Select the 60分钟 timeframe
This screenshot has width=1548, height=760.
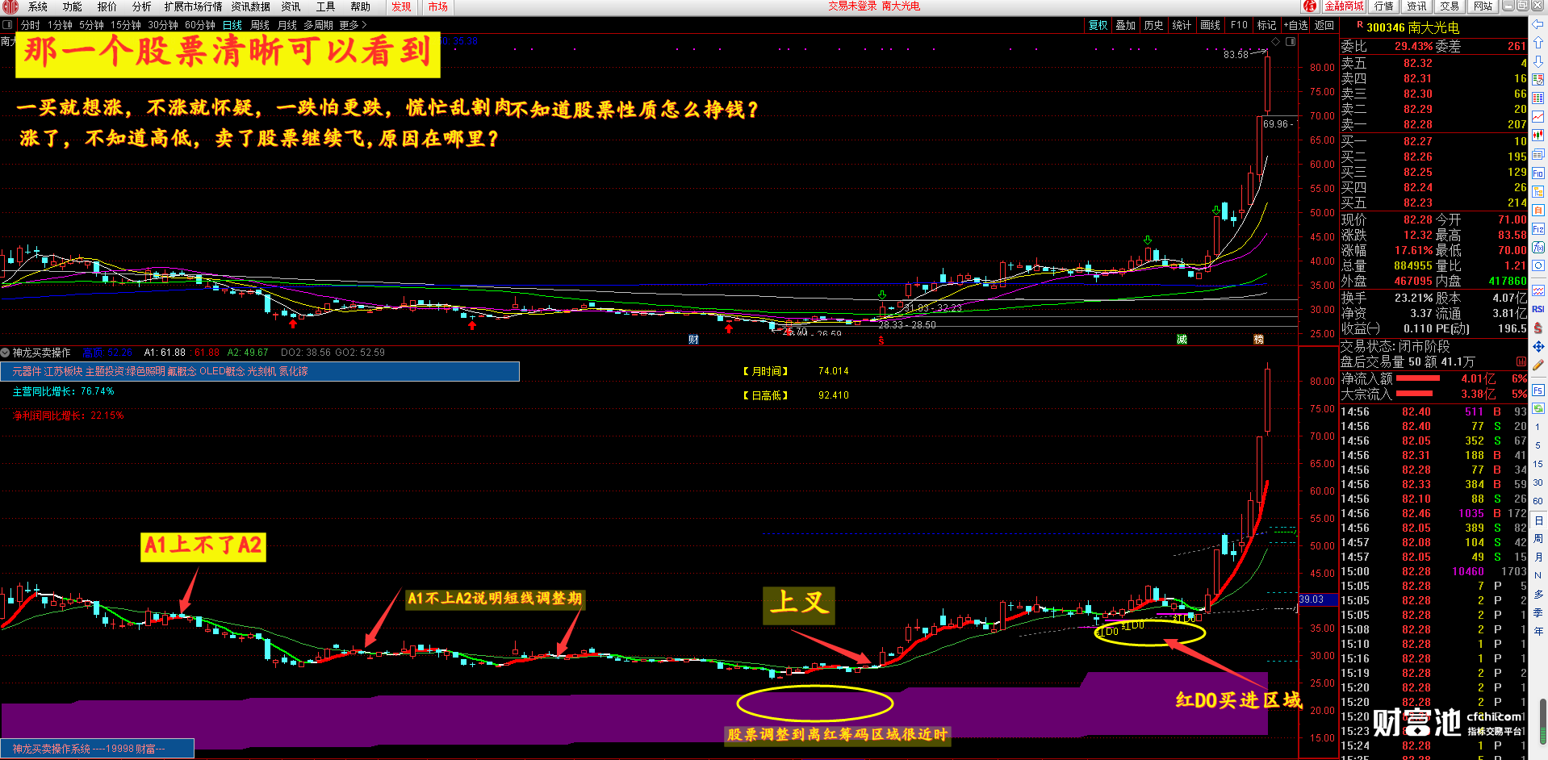click(x=200, y=25)
